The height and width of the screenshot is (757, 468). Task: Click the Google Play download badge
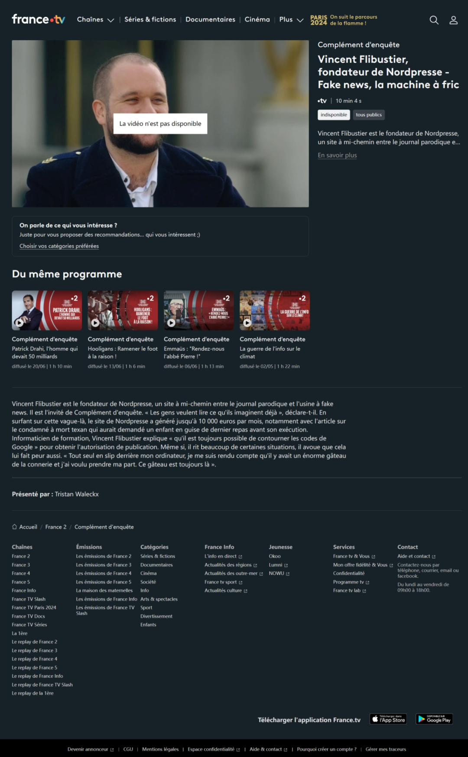tap(434, 719)
